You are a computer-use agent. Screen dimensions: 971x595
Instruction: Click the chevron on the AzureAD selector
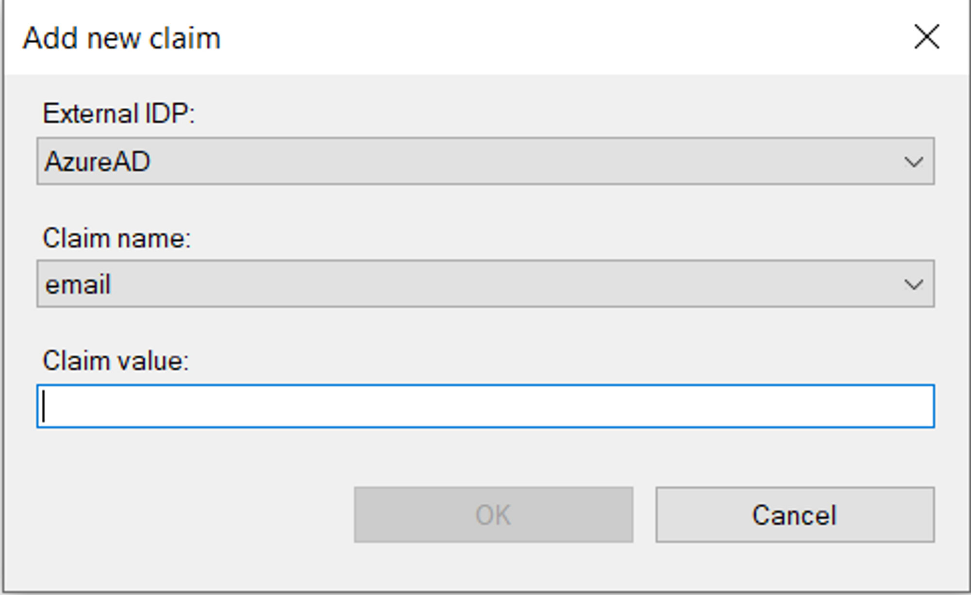coord(915,161)
